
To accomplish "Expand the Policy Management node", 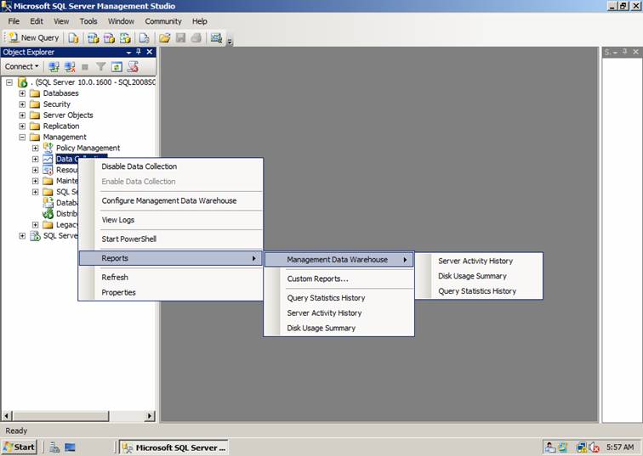I will (x=35, y=149).
